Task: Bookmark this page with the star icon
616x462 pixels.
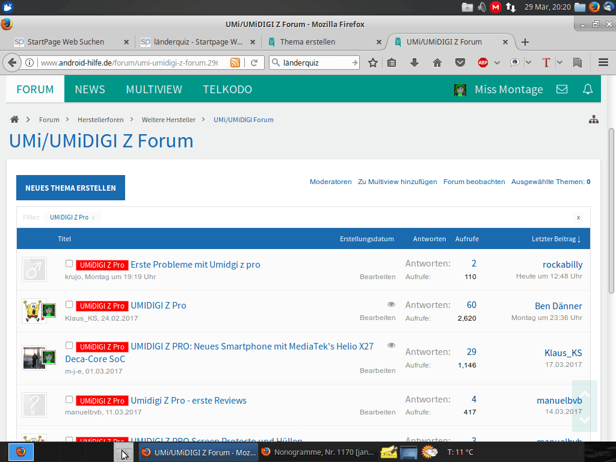Action: (x=373, y=63)
